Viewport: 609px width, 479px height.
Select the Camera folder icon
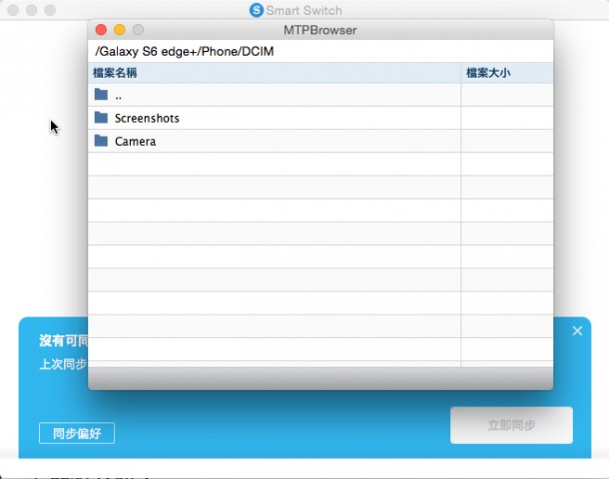pyautogui.click(x=101, y=141)
